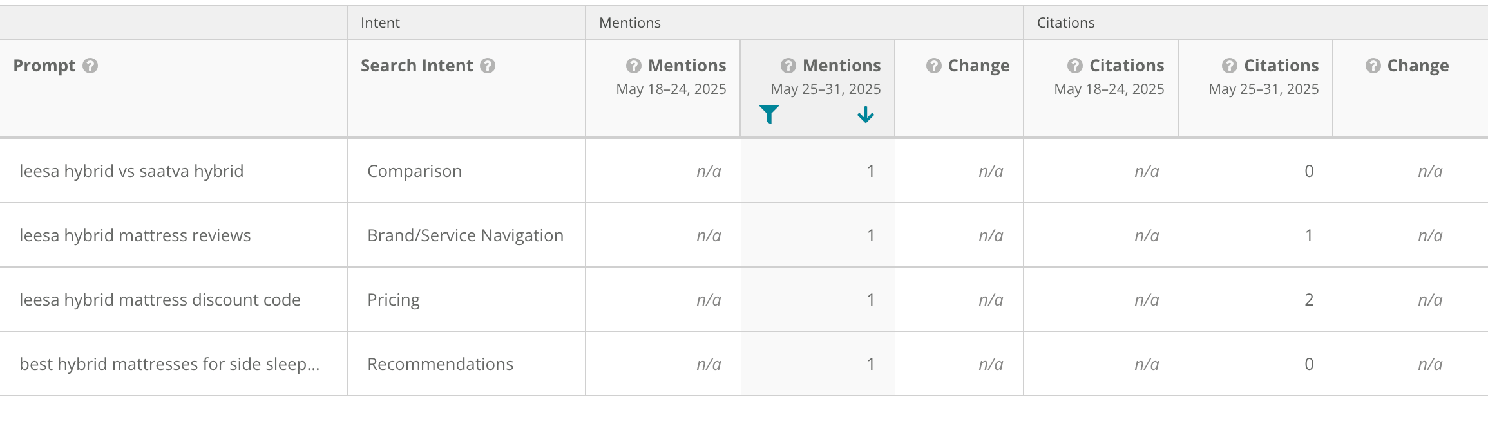Open the help icon beside Prompt header
1488x440 pixels.
click(90, 66)
